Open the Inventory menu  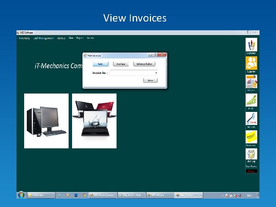point(24,38)
